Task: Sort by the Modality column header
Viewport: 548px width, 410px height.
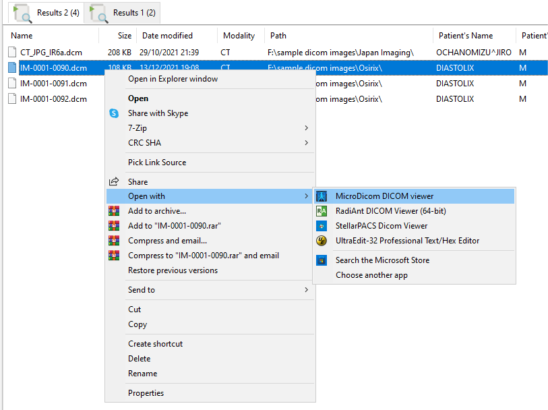Action: click(x=239, y=36)
